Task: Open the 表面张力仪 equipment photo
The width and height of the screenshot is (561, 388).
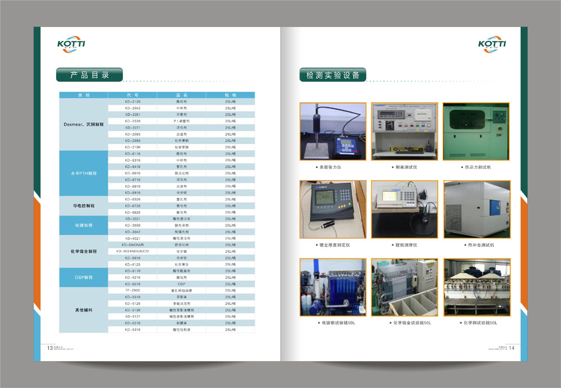Action: pyautogui.click(x=333, y=131)
